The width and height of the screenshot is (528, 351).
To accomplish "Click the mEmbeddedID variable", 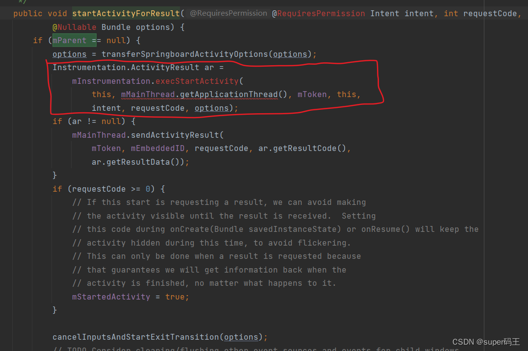I will pyautogui.click(x=158, y=148).
